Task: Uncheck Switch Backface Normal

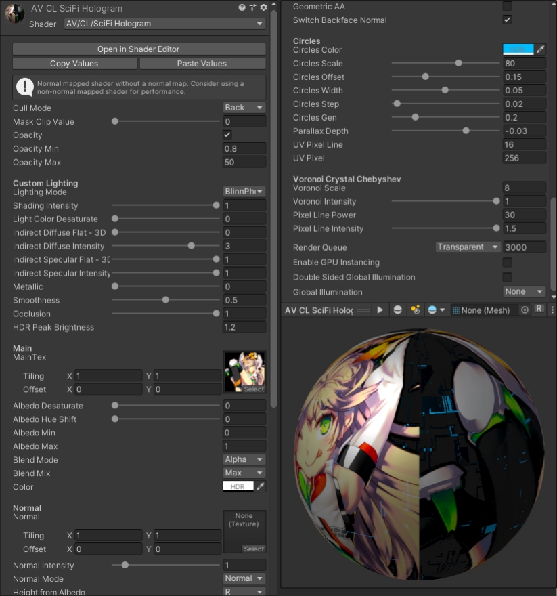Action: (508, 20)
